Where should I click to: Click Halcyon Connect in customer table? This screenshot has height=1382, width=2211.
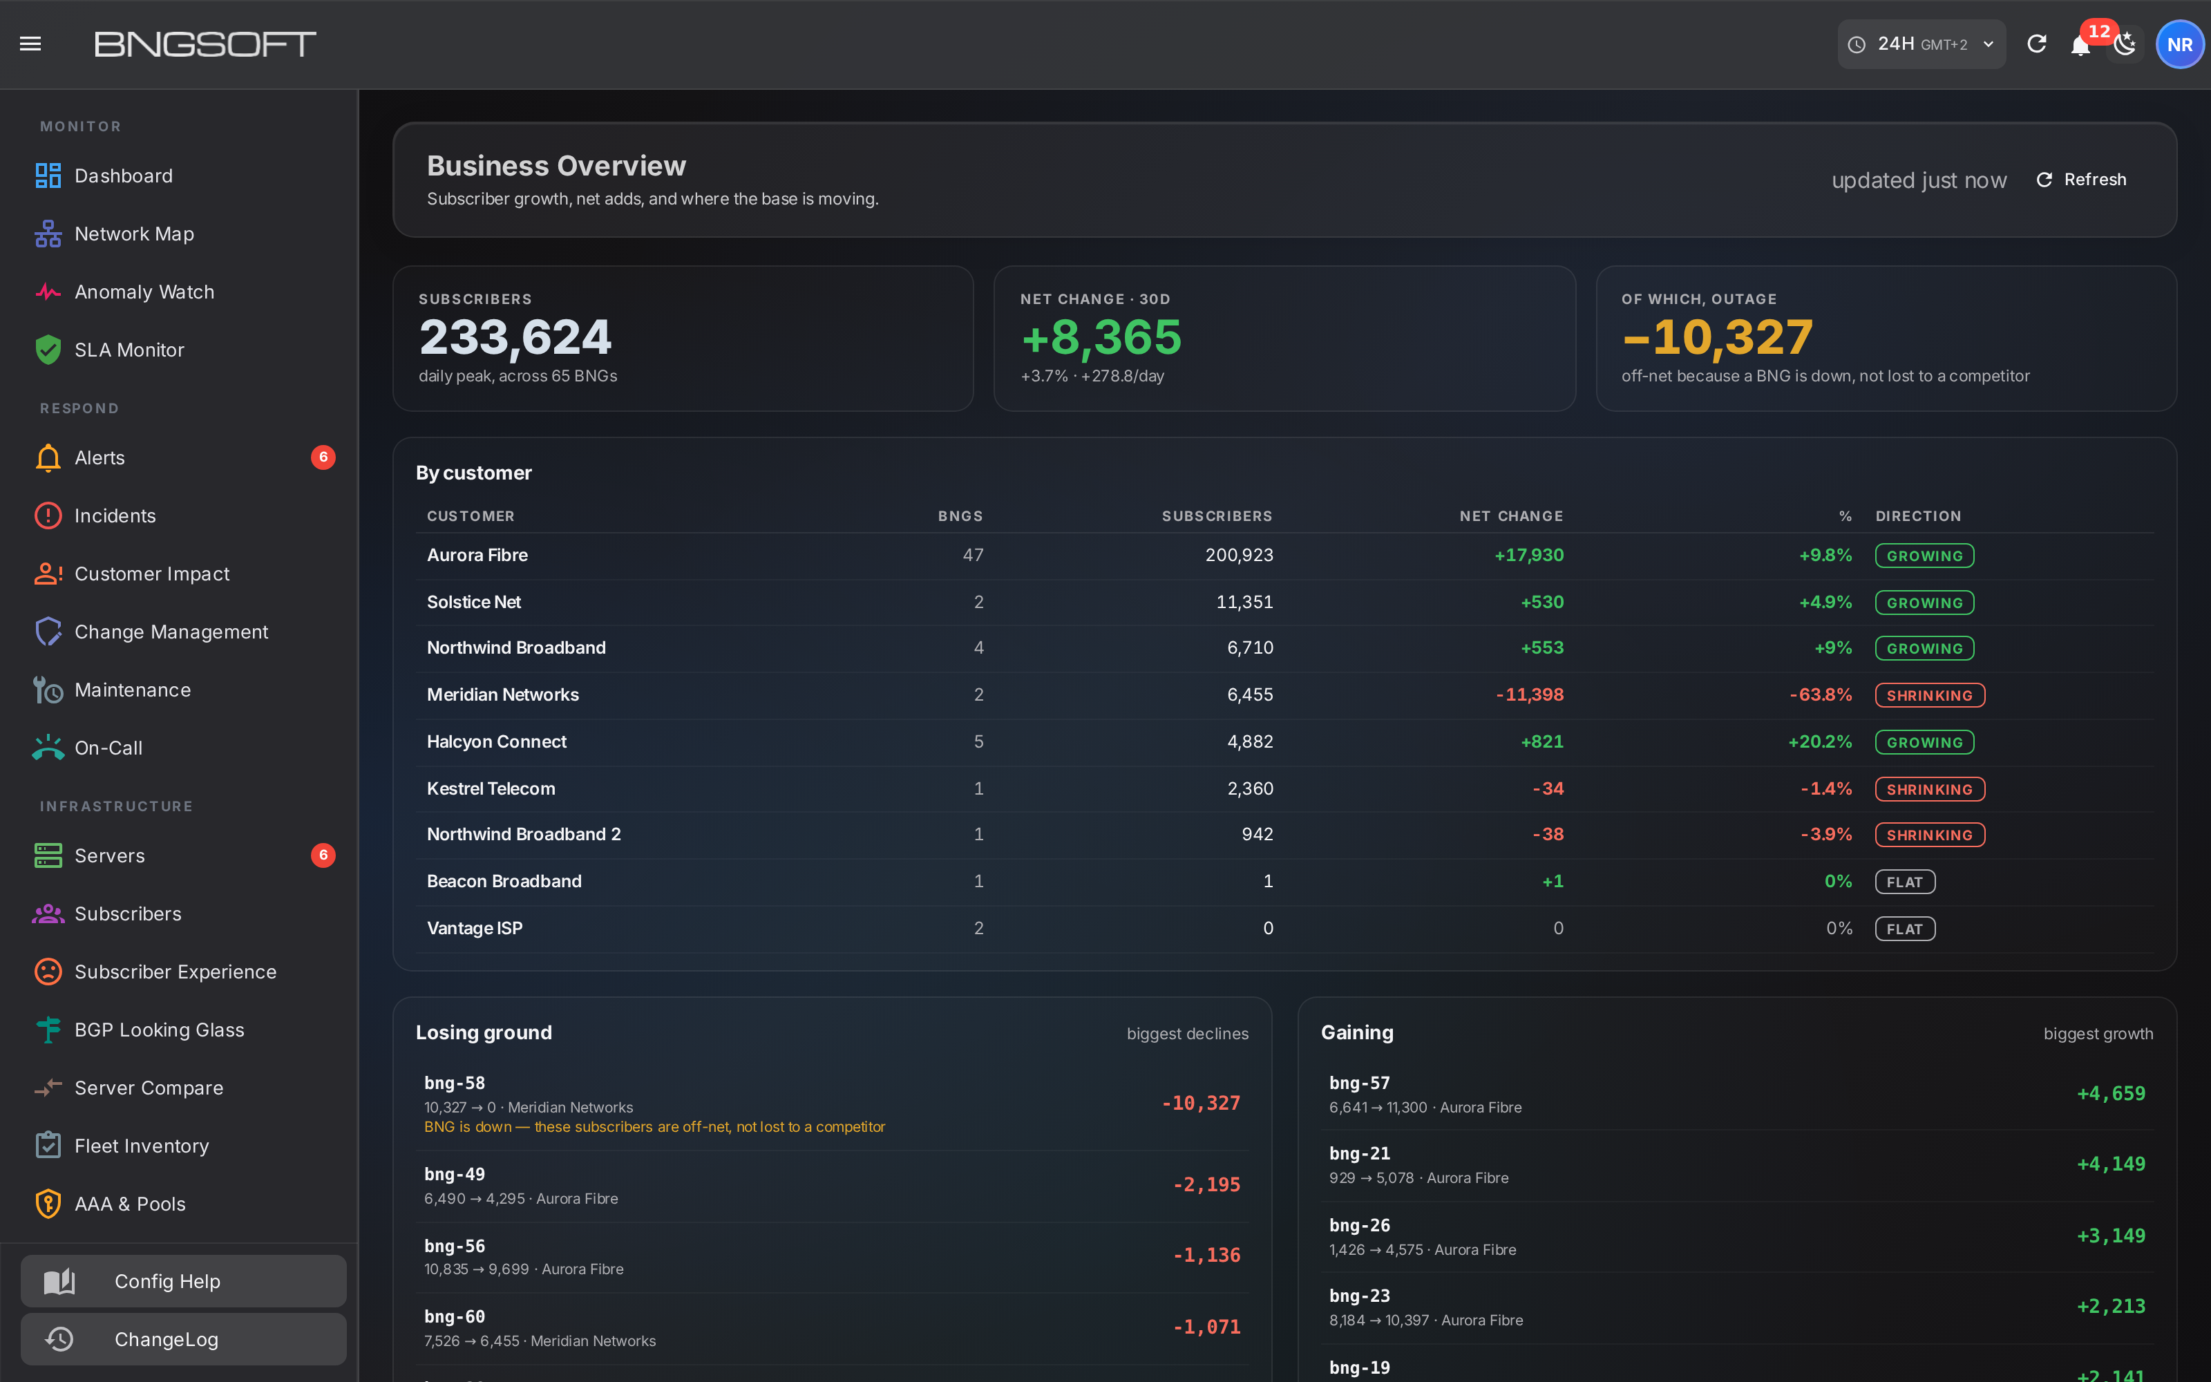point(496,741)
